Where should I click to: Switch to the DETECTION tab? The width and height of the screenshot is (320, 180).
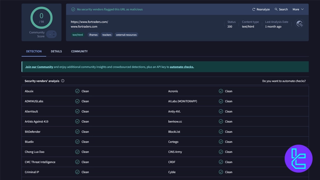(34, 51)
